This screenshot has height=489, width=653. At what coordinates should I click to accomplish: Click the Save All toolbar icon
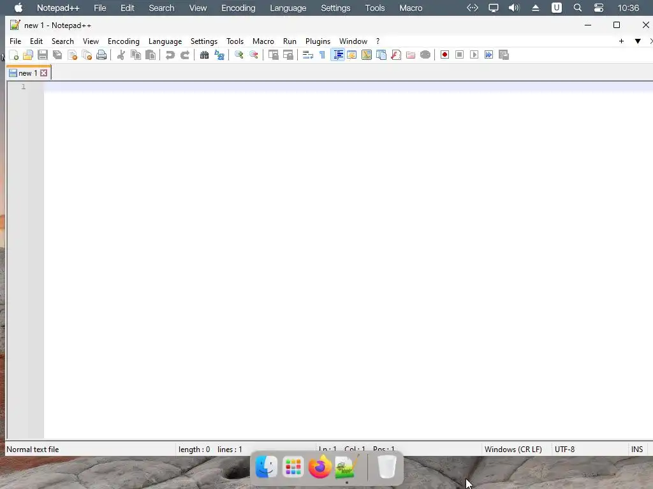(x=57, y=55)
